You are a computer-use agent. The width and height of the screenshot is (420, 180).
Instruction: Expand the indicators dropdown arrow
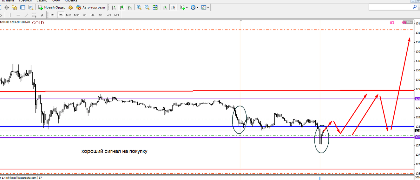187,7
